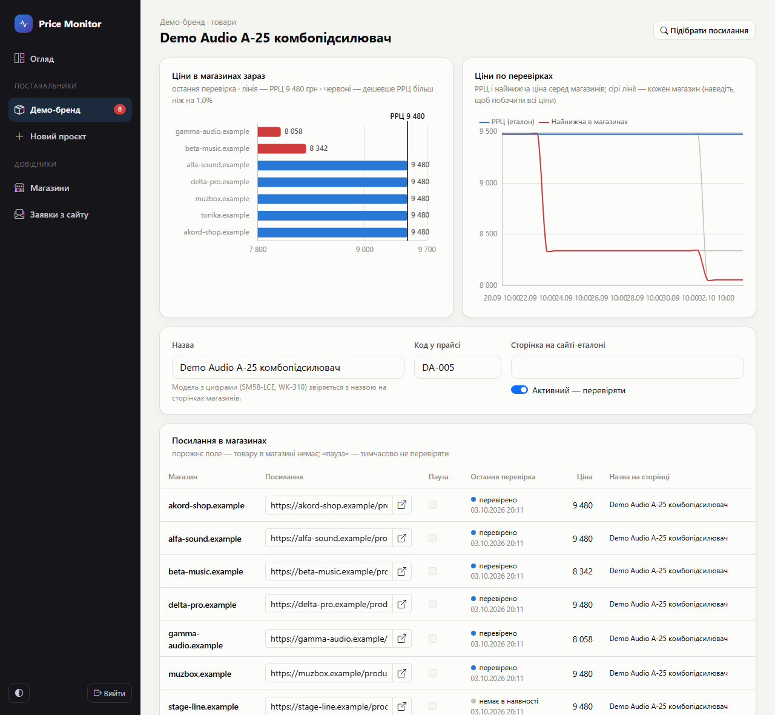Toggle Найнижча в магазинах legend entry
Screen dimensions: 775x715
click(x=583, y=122)
